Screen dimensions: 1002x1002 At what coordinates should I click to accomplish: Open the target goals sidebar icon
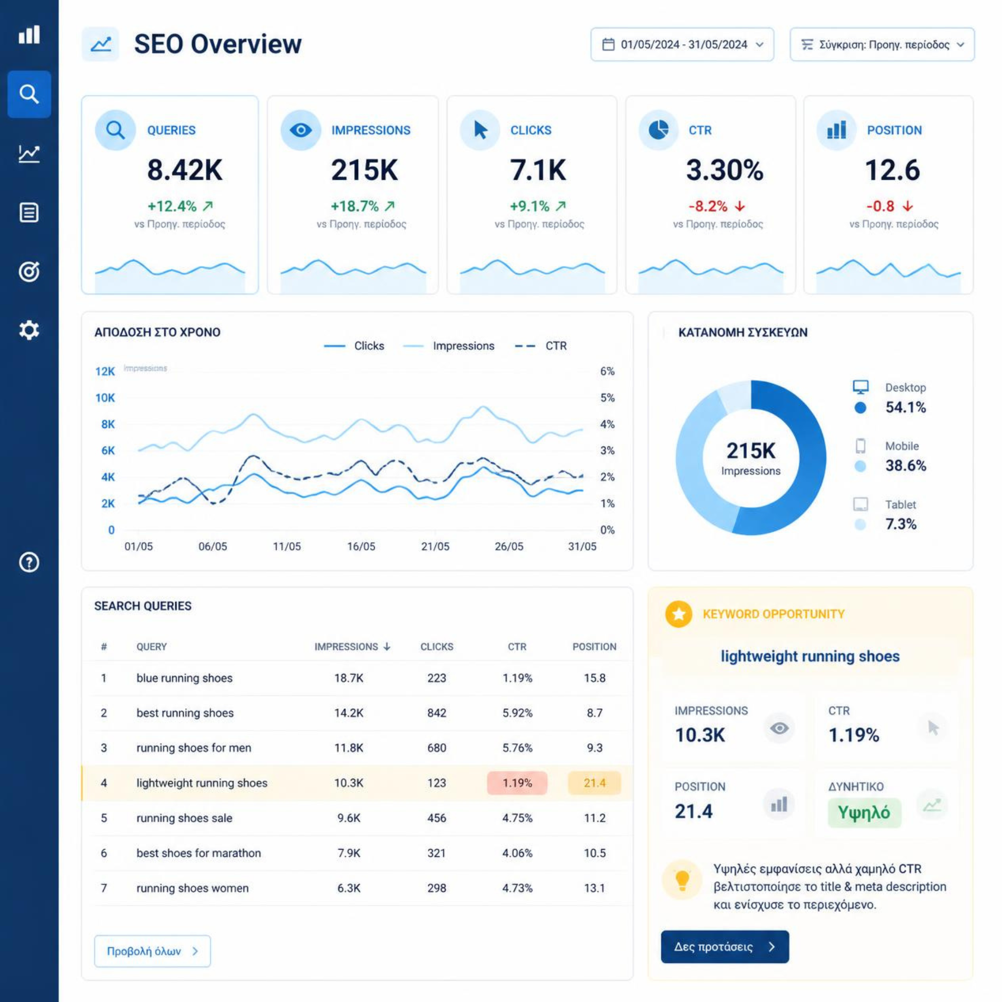(29, 271)
